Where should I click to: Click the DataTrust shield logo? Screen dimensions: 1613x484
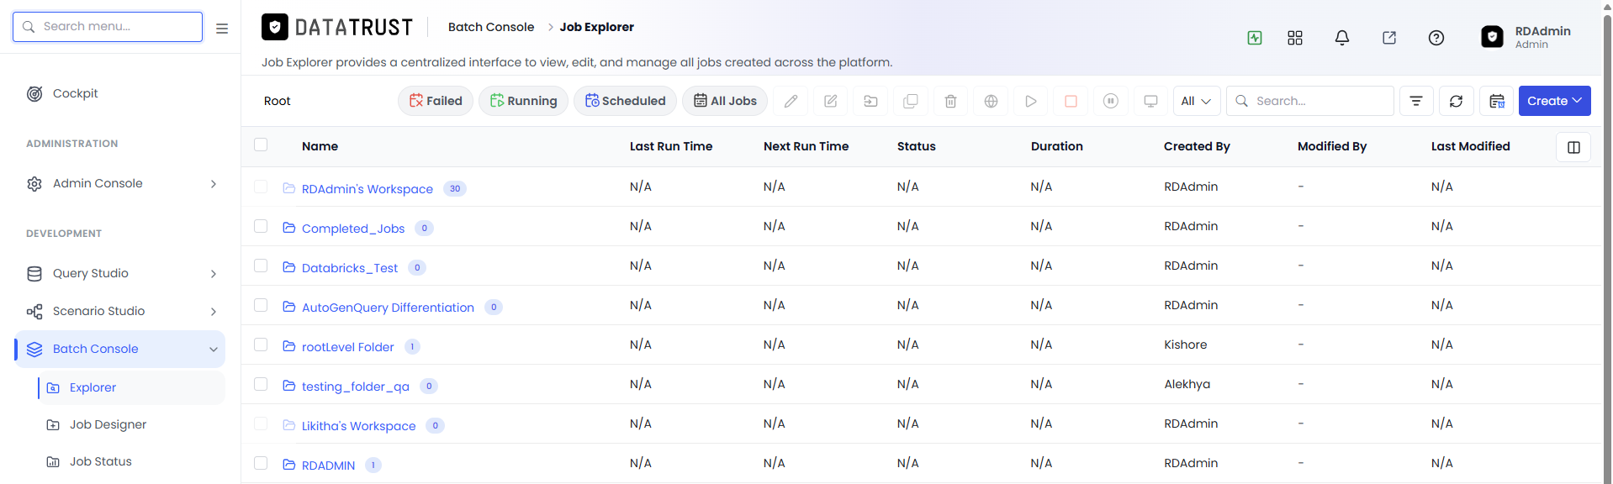click(275, 28)
